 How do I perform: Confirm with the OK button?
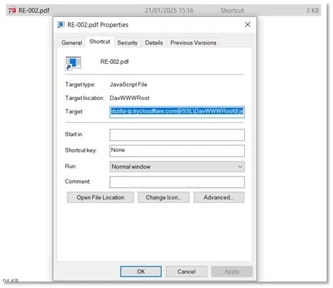141,272
